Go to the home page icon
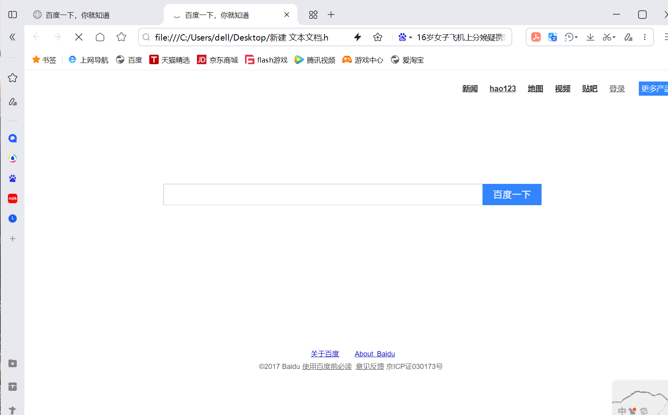Screen dimensions: 668x415 pyautogui.click(x=100, y=37)
